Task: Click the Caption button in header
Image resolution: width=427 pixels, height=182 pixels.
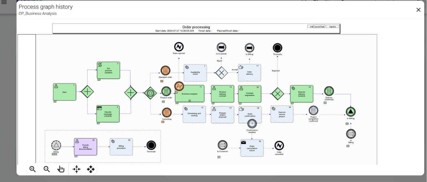Action: coord(332,26)
